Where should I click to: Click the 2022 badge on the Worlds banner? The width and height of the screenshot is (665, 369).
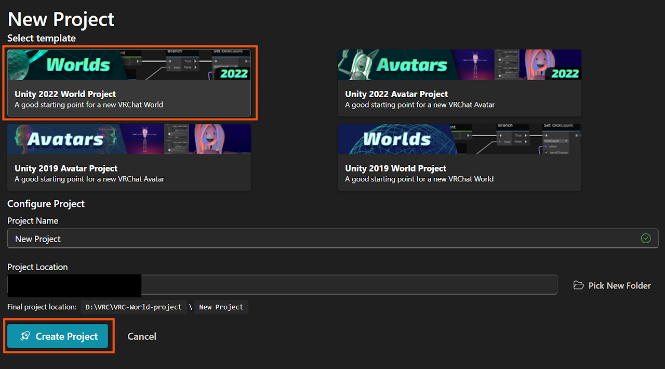pos(234,73)
